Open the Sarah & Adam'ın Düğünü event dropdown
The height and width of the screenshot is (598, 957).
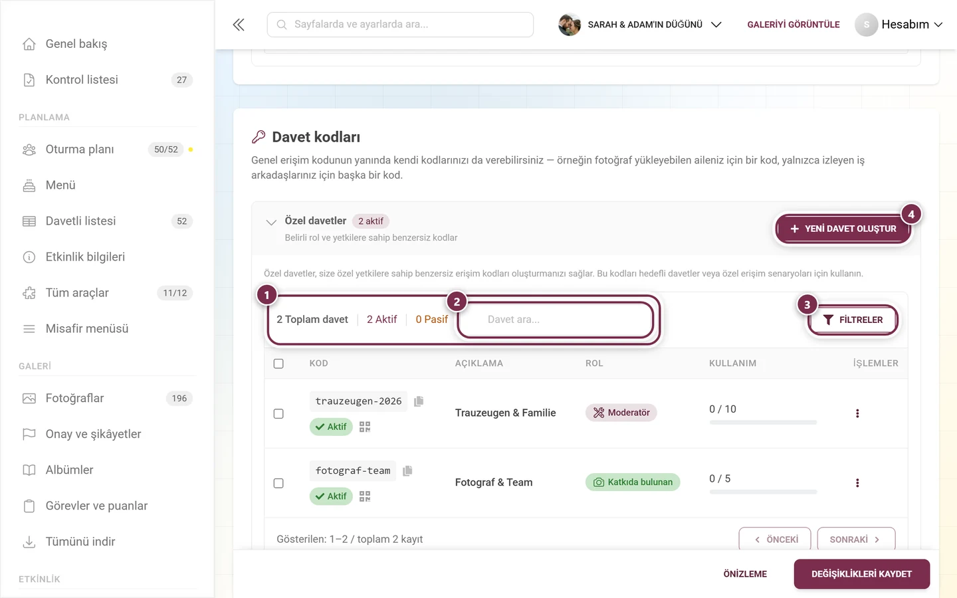coord(640,25)
